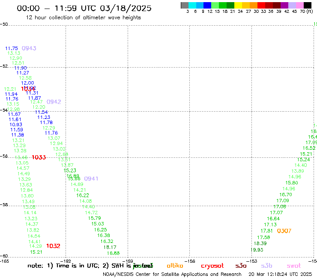Click the 20 Mar 12:18:24 UTC timestamp

pos(280,274)
